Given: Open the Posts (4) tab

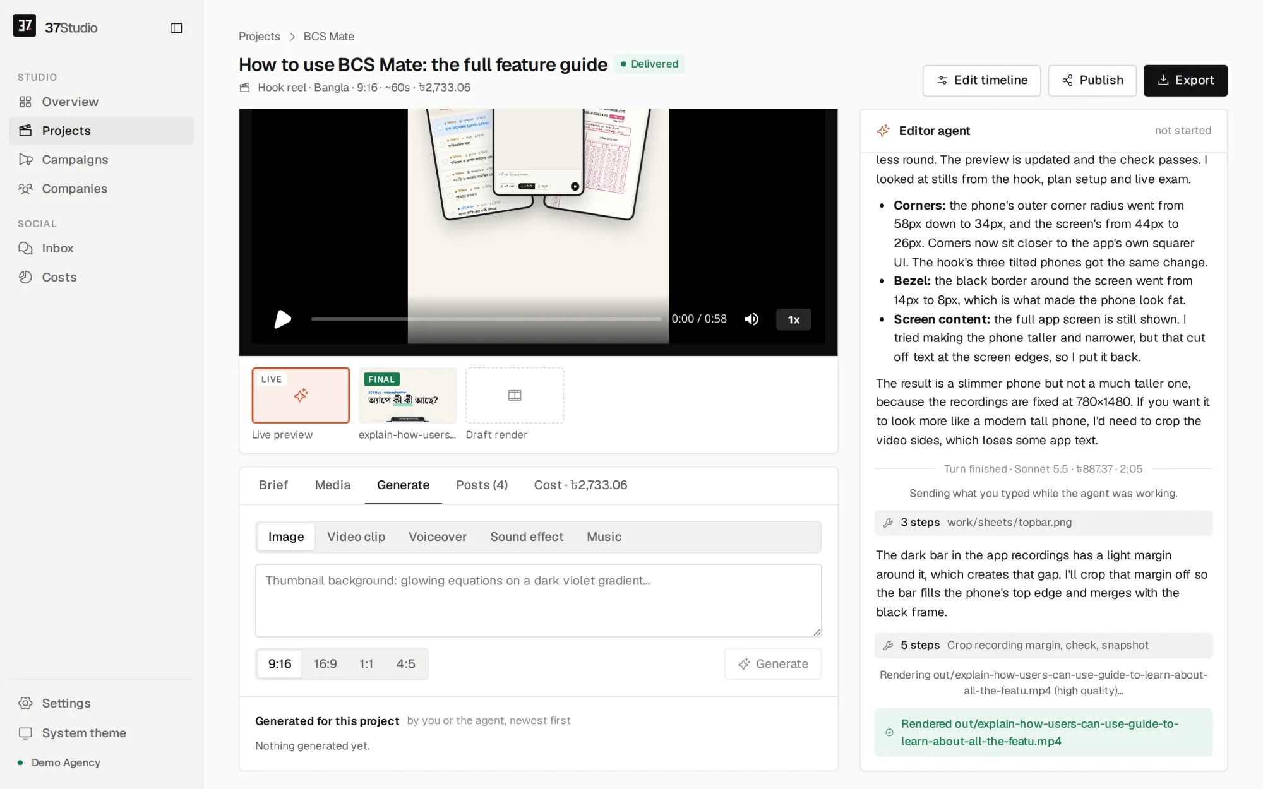Looking at the screenshot, I should tap(482, 485).
